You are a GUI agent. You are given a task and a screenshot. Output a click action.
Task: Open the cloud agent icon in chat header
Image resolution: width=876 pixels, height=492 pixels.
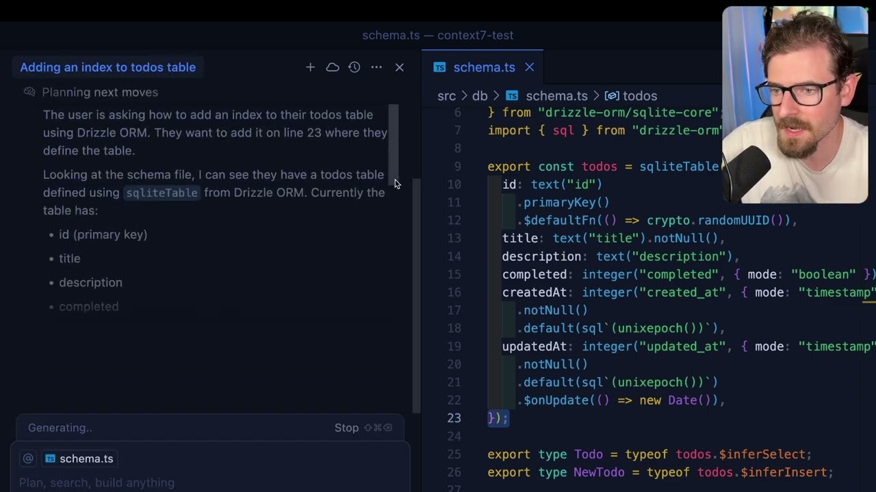pyautogui.click(x=333, y=67)
